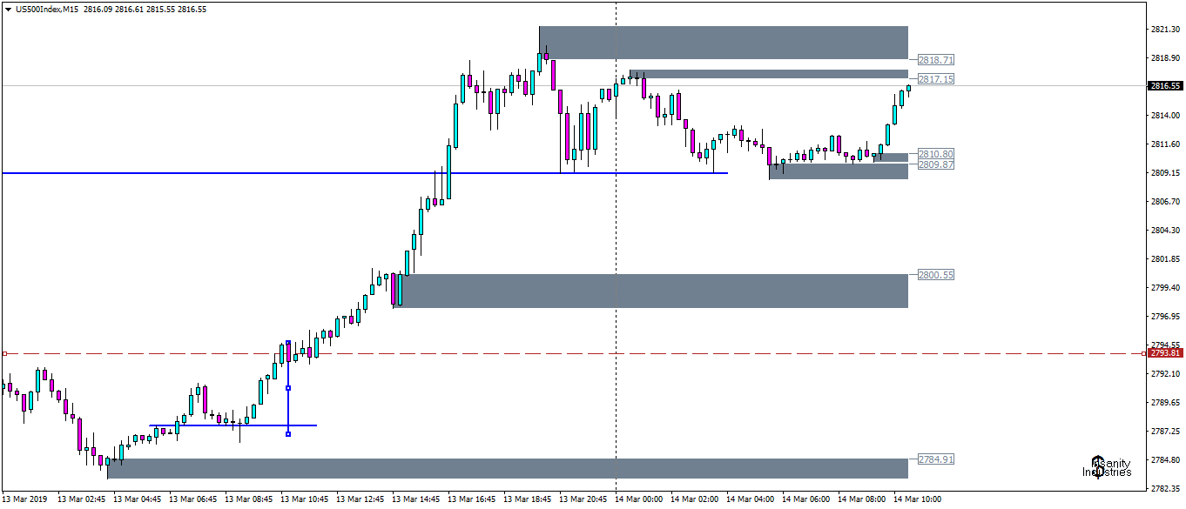Expand the 2810.80 price level label
Image resolution: width=1186 pixels, height=509 pixels.
(x=934, y=153)
